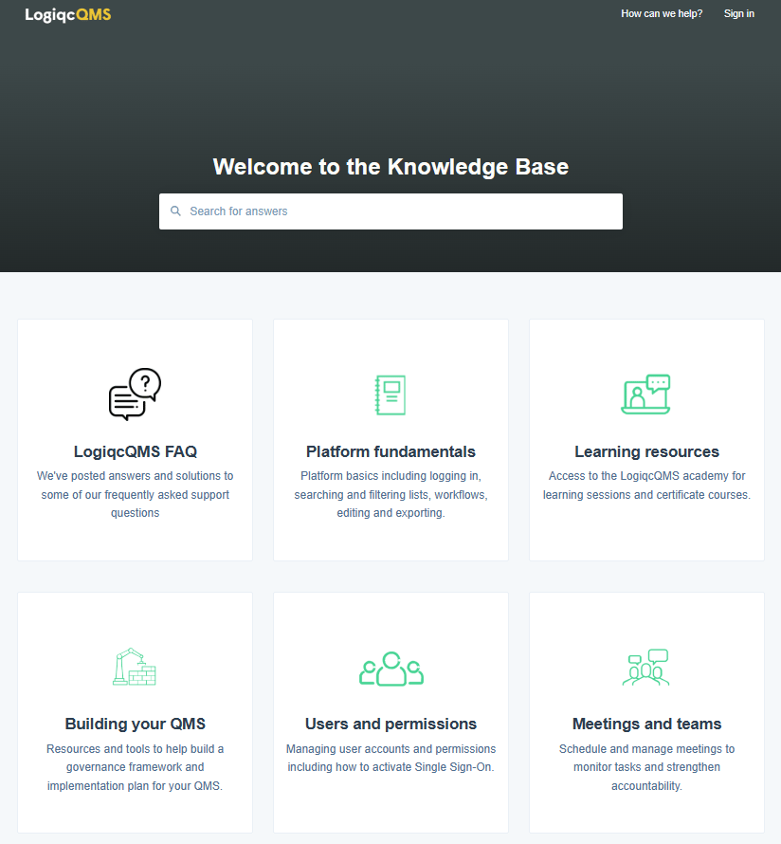Open the 'How can we help?' link
Image resolution: width=781 pixels, height=844 pixels.
click(x=662, y=13)
